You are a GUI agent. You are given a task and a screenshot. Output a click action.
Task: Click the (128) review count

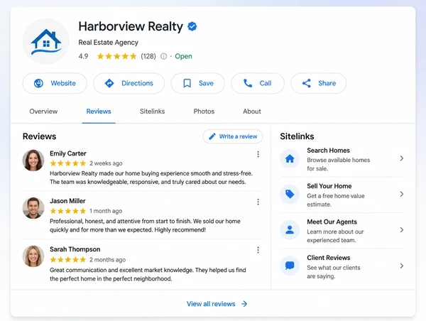click(x=148, y=56)
